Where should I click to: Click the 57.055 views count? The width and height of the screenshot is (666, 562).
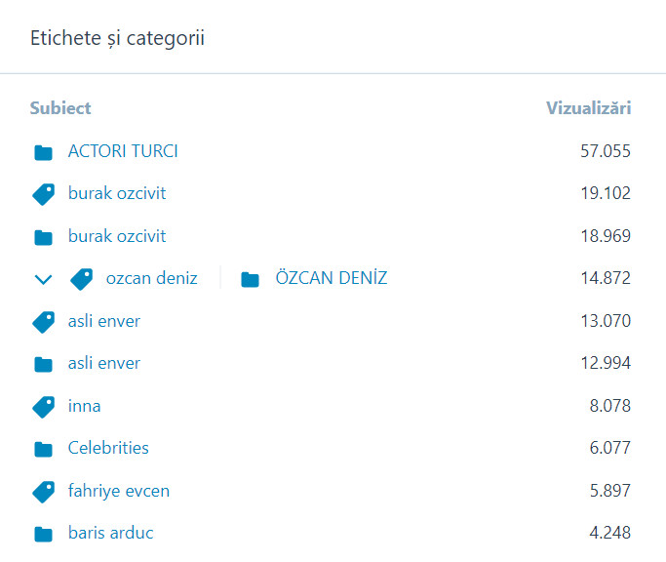[x=605, y=151]
